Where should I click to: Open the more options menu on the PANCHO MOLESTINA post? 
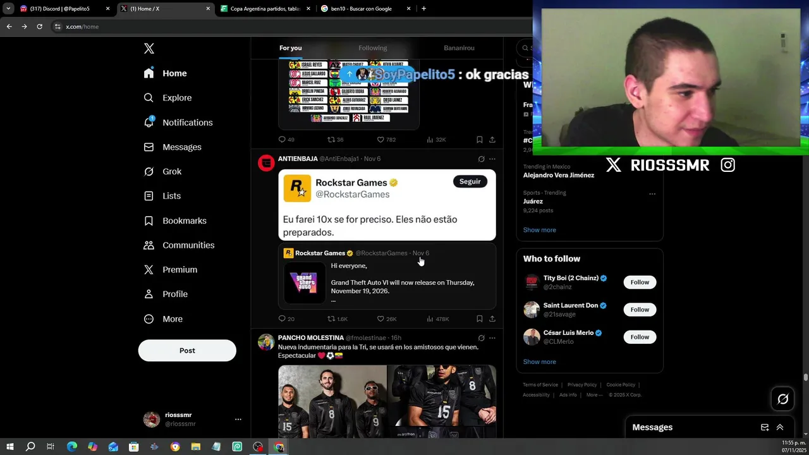tap(492, 338)
